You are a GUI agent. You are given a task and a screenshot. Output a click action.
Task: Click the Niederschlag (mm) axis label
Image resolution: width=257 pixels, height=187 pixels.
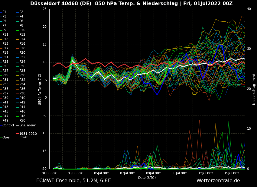click(x=254, y=89)
